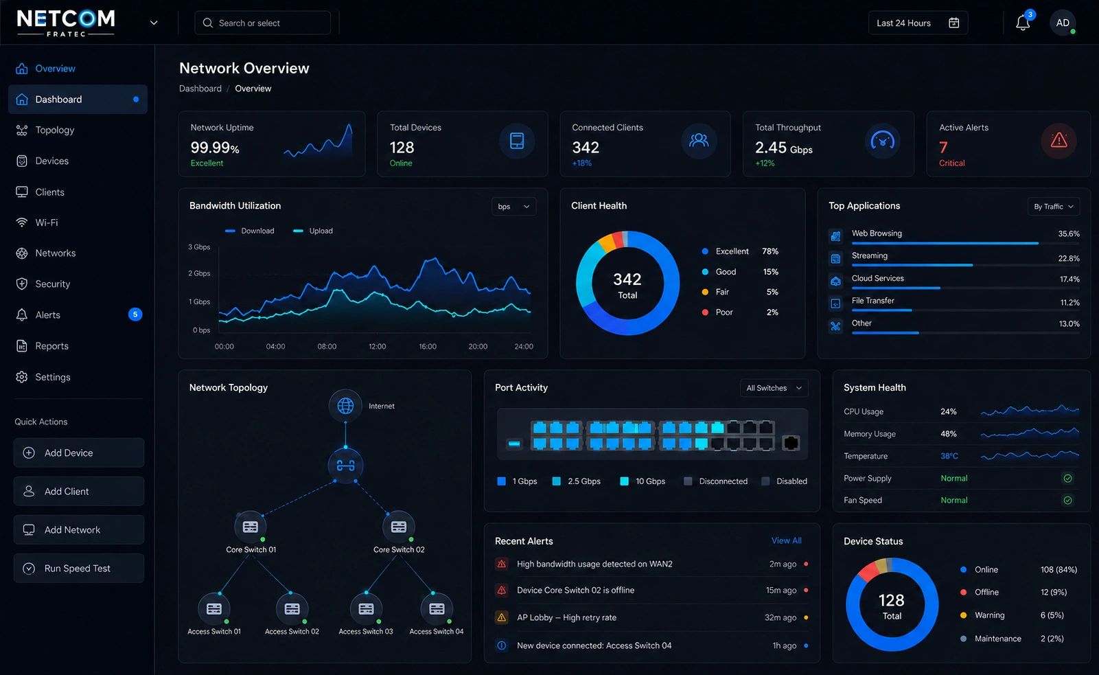Click the Active Alerts warning triangle icon
This screenshot has width=1099, height=675.
(1058, 141)
